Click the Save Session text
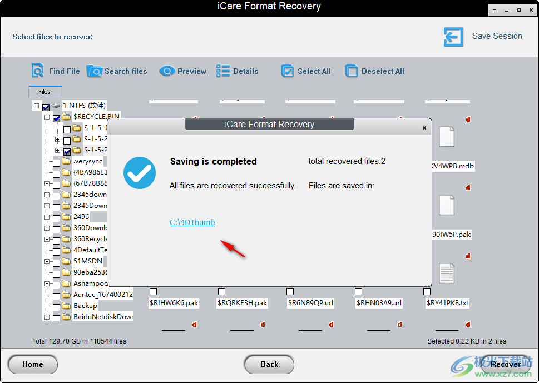This screenshot has height=383, width=539. [497, 36]
